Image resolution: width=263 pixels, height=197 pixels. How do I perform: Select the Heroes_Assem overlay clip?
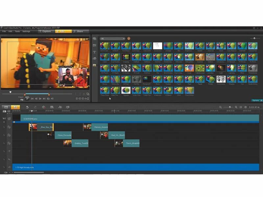[x=96, y=127]
